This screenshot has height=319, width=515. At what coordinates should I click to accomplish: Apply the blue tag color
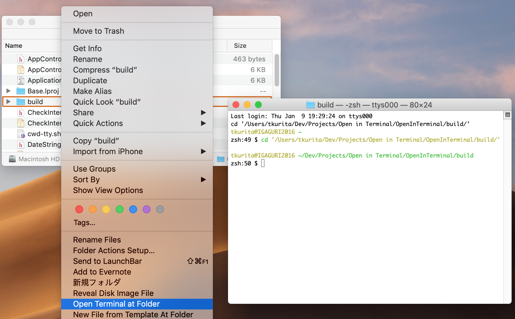tap(133, 209)
